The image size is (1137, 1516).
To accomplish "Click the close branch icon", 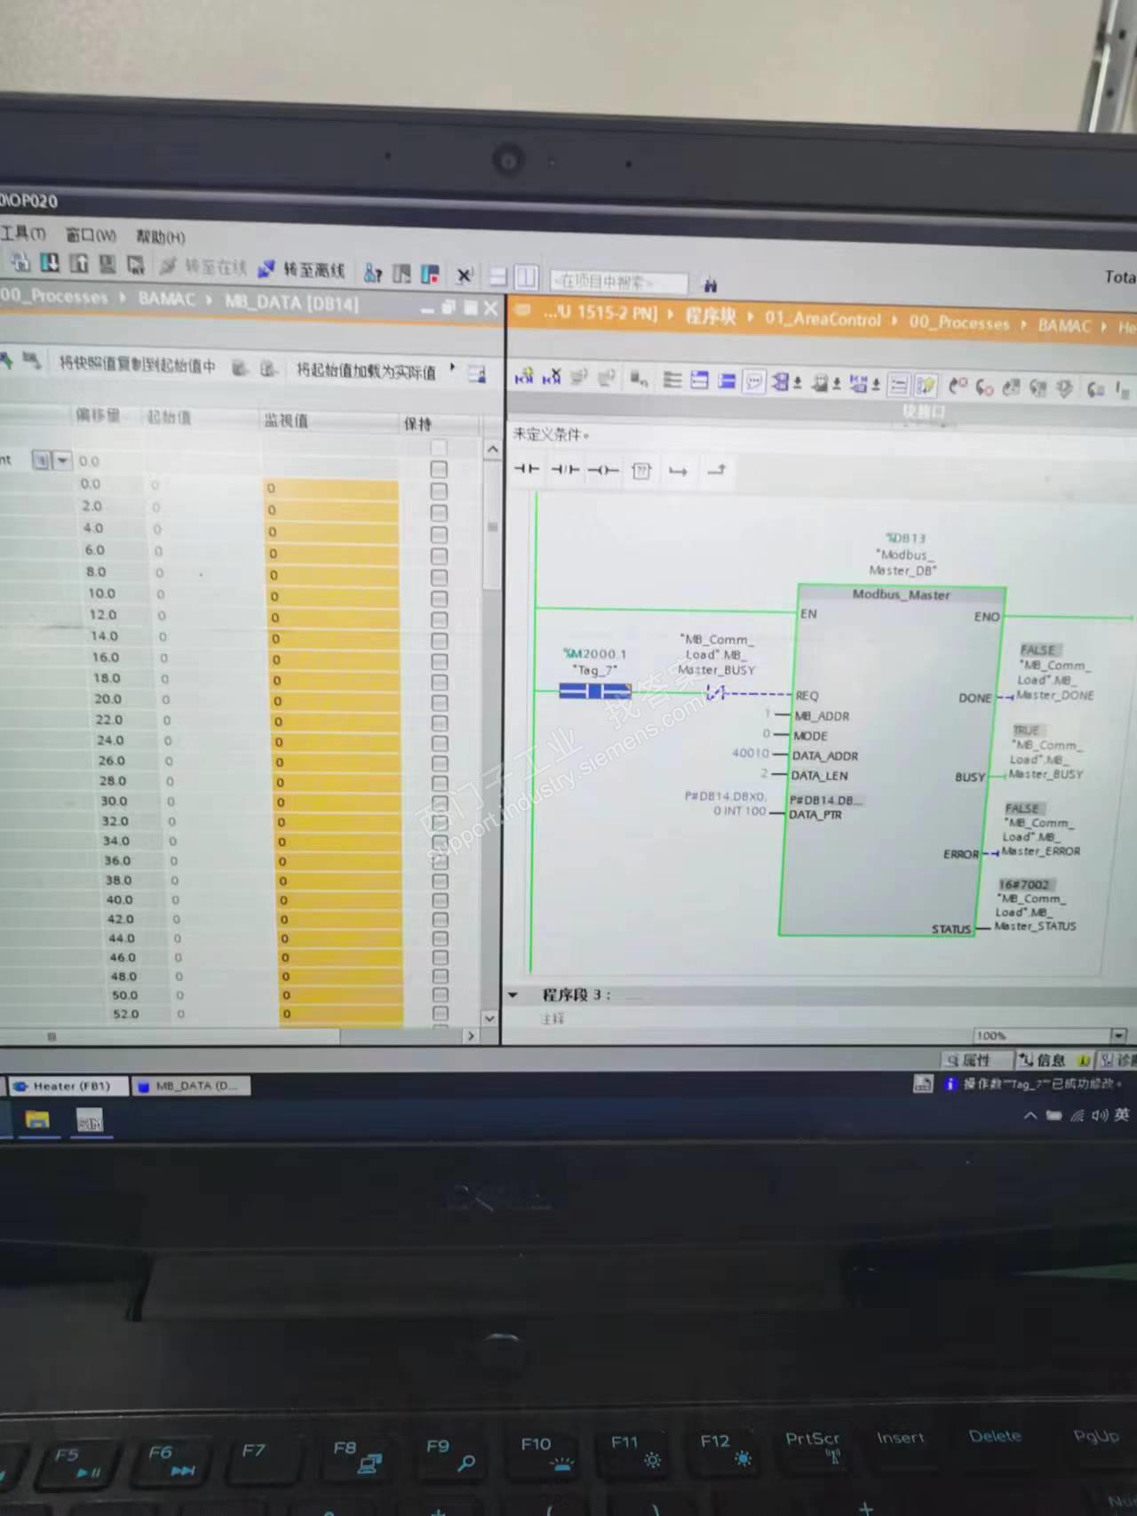I will tap(716, 470).
